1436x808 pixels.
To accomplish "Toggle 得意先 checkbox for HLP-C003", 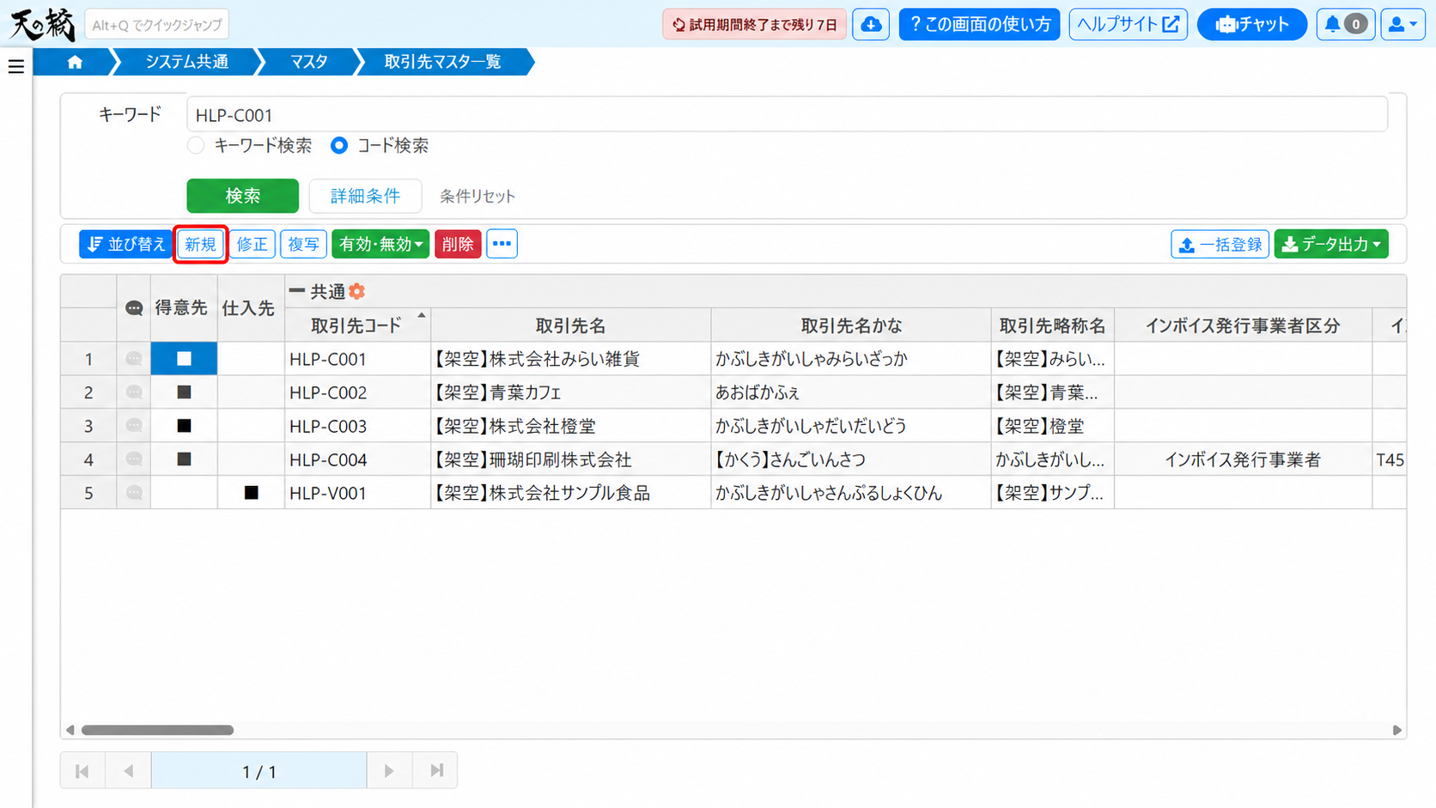I will [x=184, y=426].
